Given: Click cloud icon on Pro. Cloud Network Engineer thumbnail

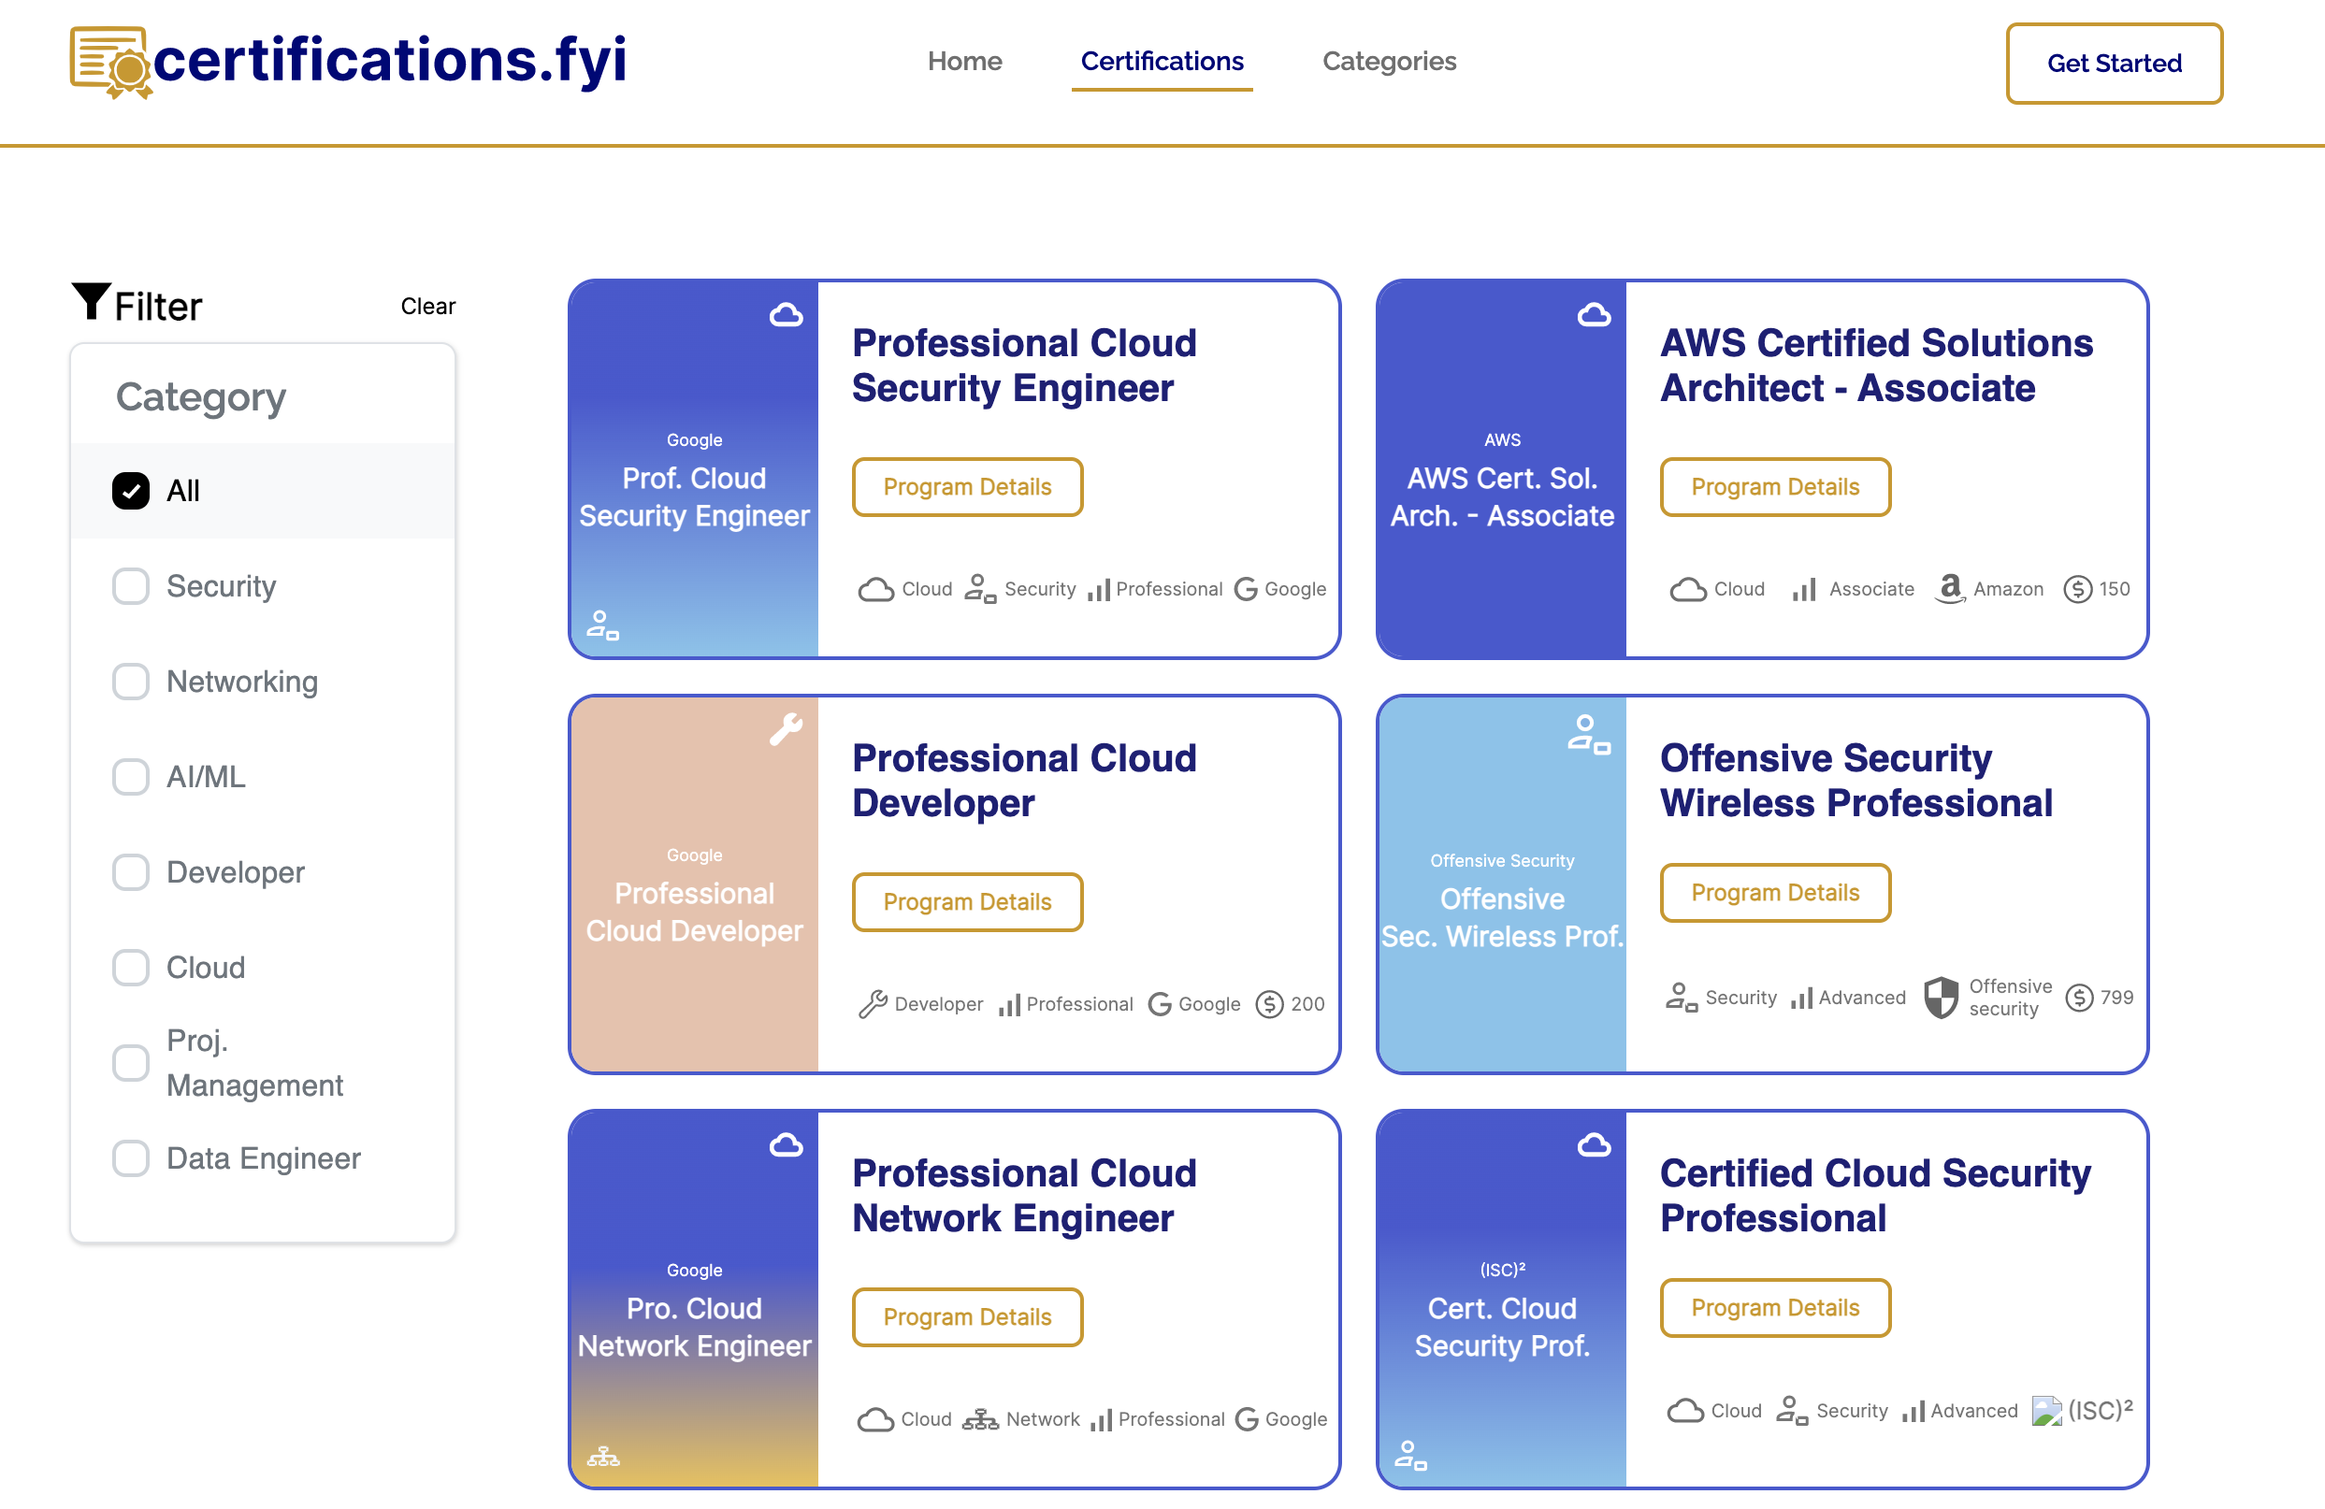Looking at the screenshot, I should coord(786,1144).
